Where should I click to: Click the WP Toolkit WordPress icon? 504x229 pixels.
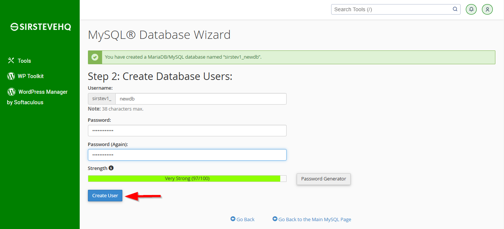coord(11,76)
